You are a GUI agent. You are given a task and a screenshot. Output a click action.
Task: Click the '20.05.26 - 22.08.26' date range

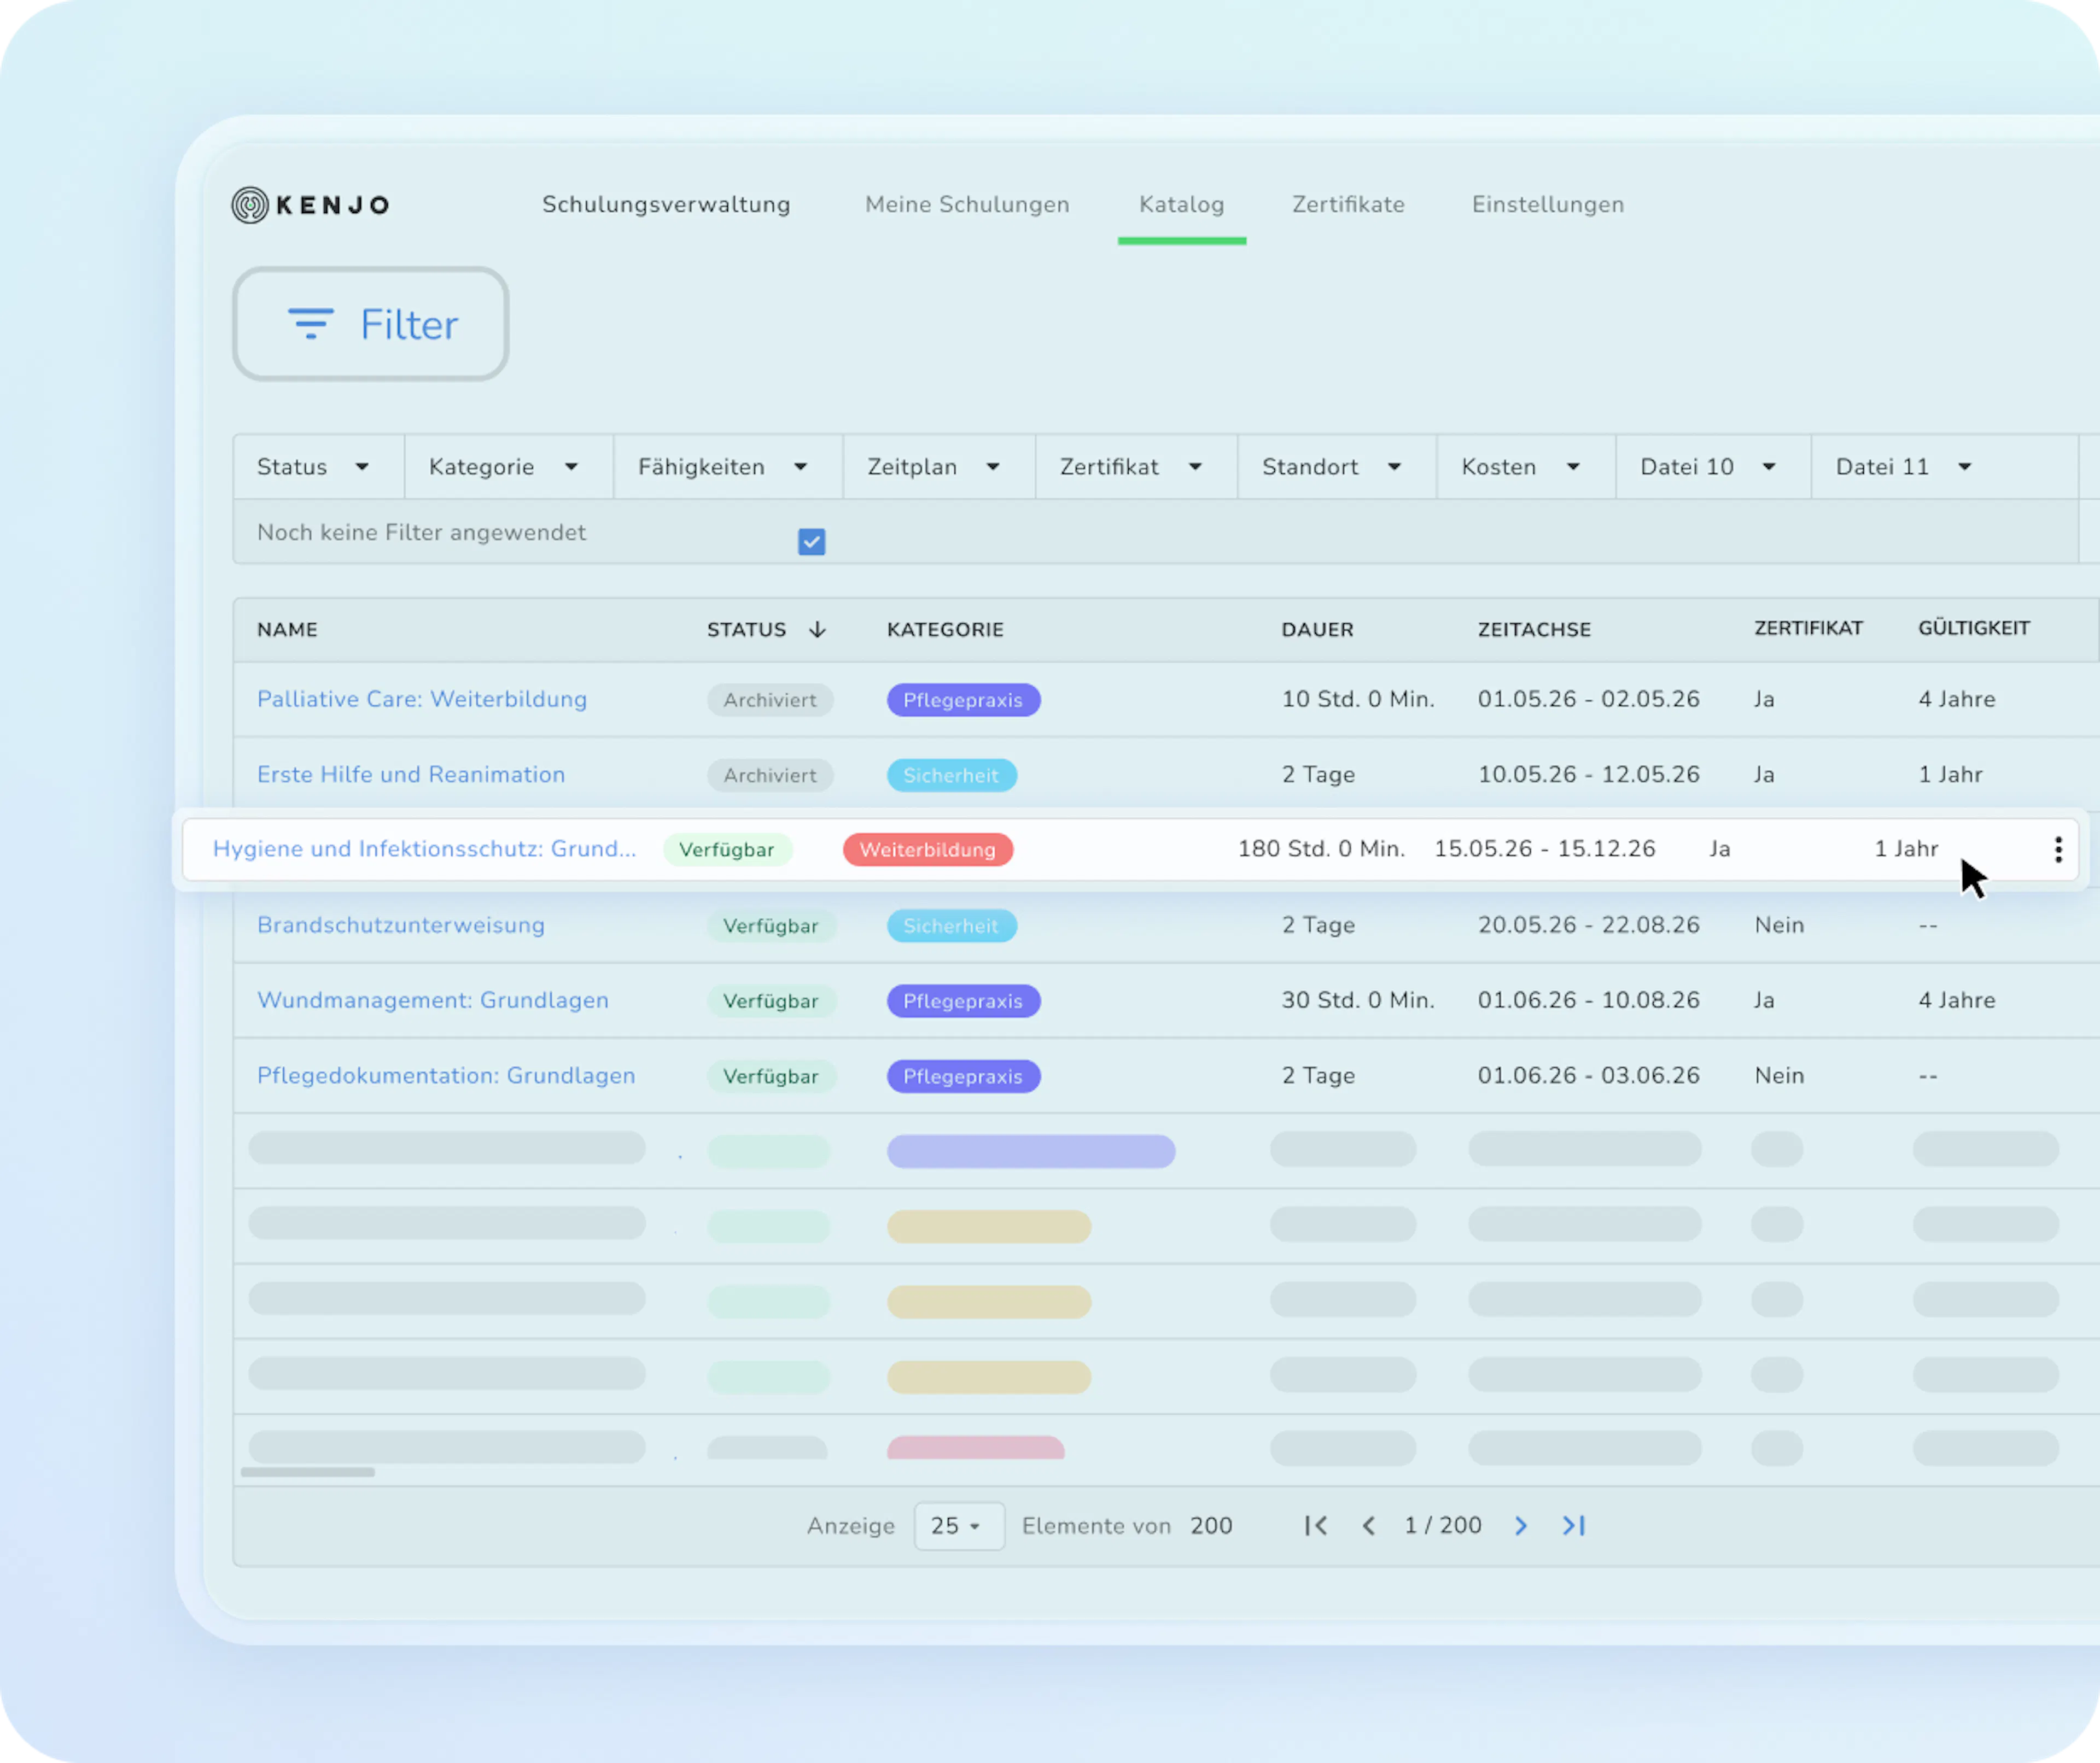pyautogui.click(x=1589, y=926)
